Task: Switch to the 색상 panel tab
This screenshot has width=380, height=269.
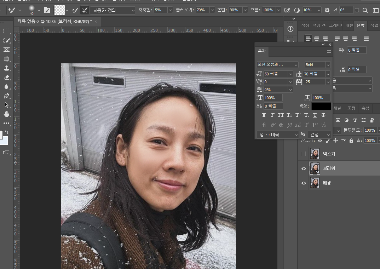Action: [x=305, y=25]
